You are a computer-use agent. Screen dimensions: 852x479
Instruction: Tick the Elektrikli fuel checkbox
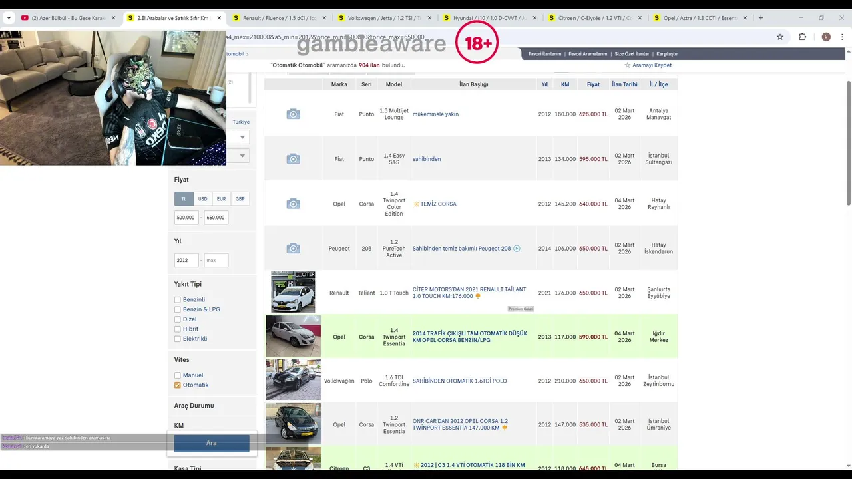point(178,339)
